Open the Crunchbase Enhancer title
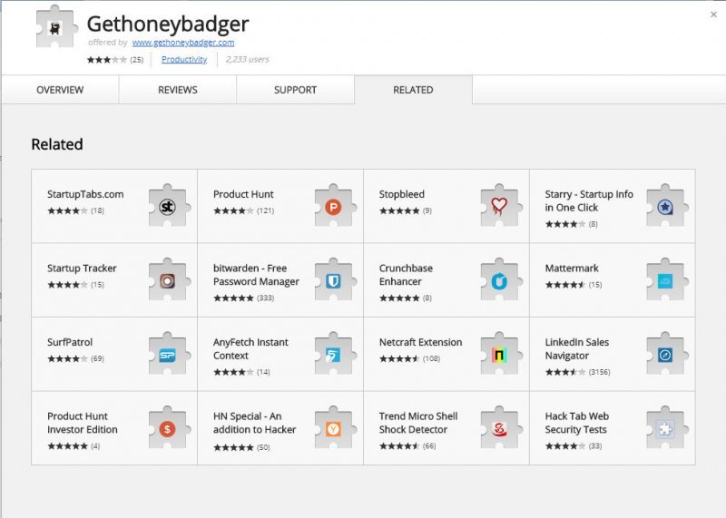Image resolution: width=726 pixels, height=518 pixels. (x=406, y=275)
